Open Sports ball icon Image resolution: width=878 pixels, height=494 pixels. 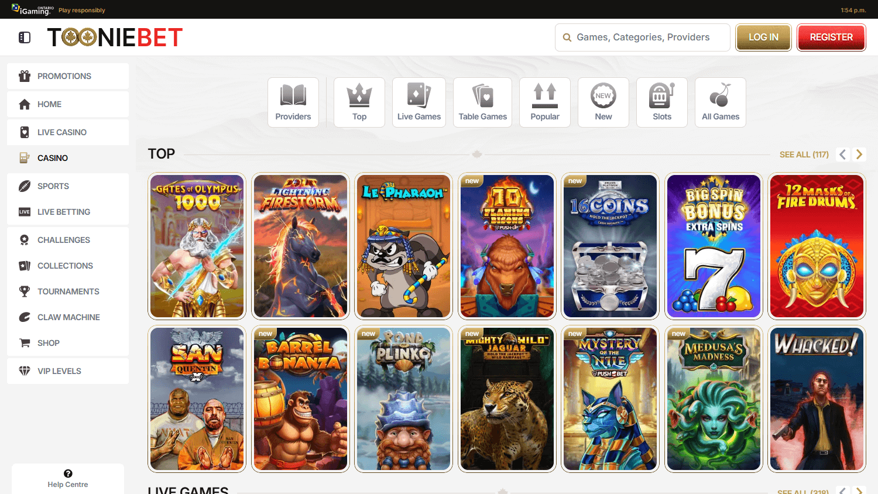pos(25,186)
